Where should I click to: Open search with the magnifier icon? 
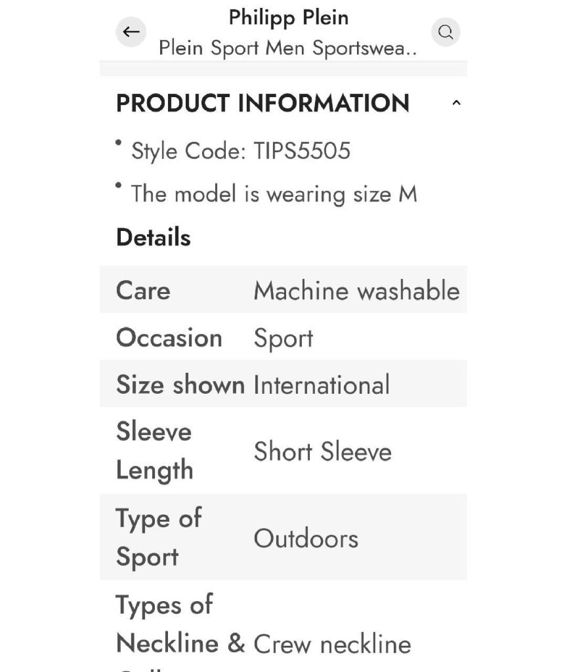pos(446,32)
